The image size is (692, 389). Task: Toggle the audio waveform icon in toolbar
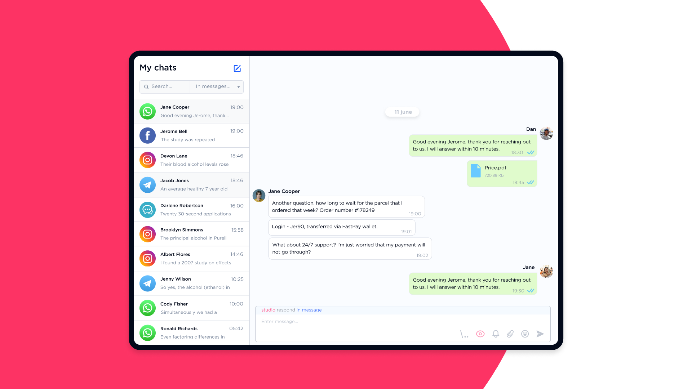tap(465, 334)
